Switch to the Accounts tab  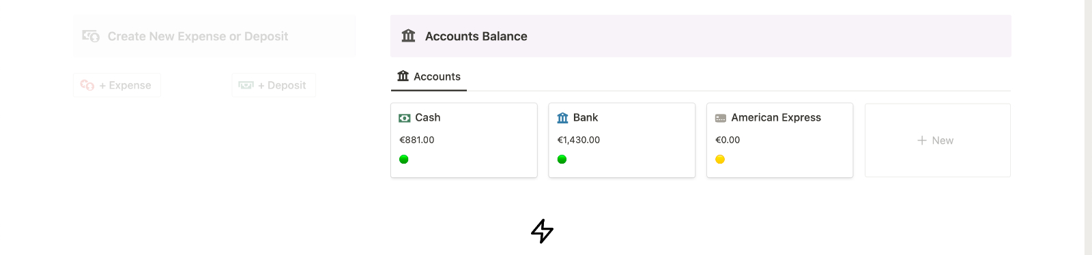[x=429, y=76]
